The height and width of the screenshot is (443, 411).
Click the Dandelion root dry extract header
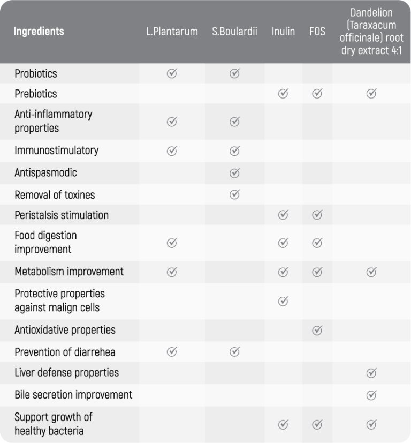tap(371, 31)
